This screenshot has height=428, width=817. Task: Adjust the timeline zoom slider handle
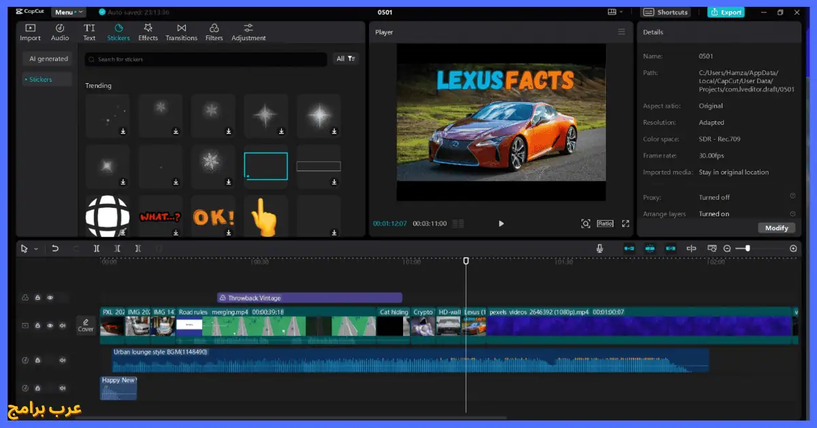748,249
